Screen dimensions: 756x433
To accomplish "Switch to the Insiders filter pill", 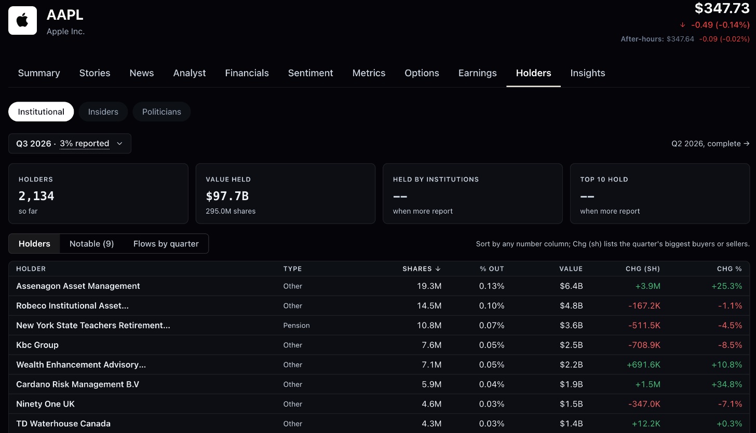I will point(103,111).
